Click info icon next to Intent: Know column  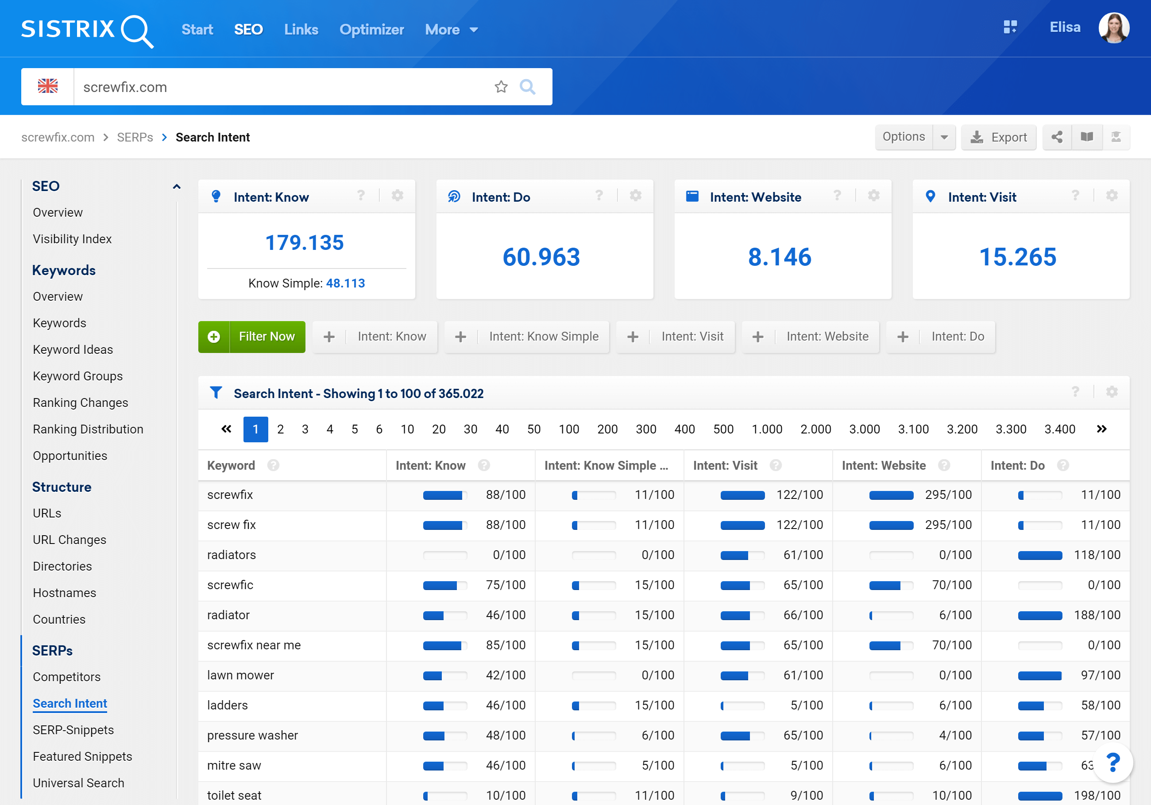(x=484, y=465)
